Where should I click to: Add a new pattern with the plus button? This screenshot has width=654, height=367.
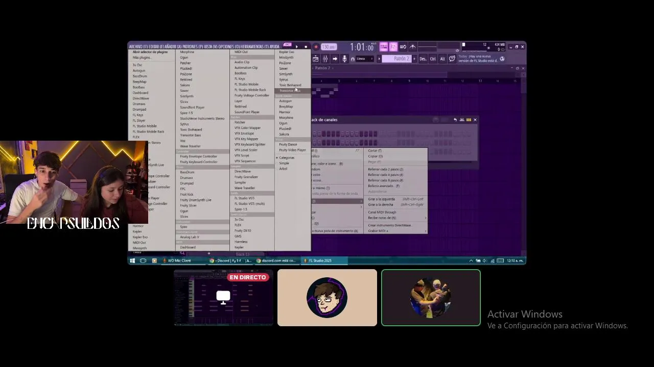(414, 59)
